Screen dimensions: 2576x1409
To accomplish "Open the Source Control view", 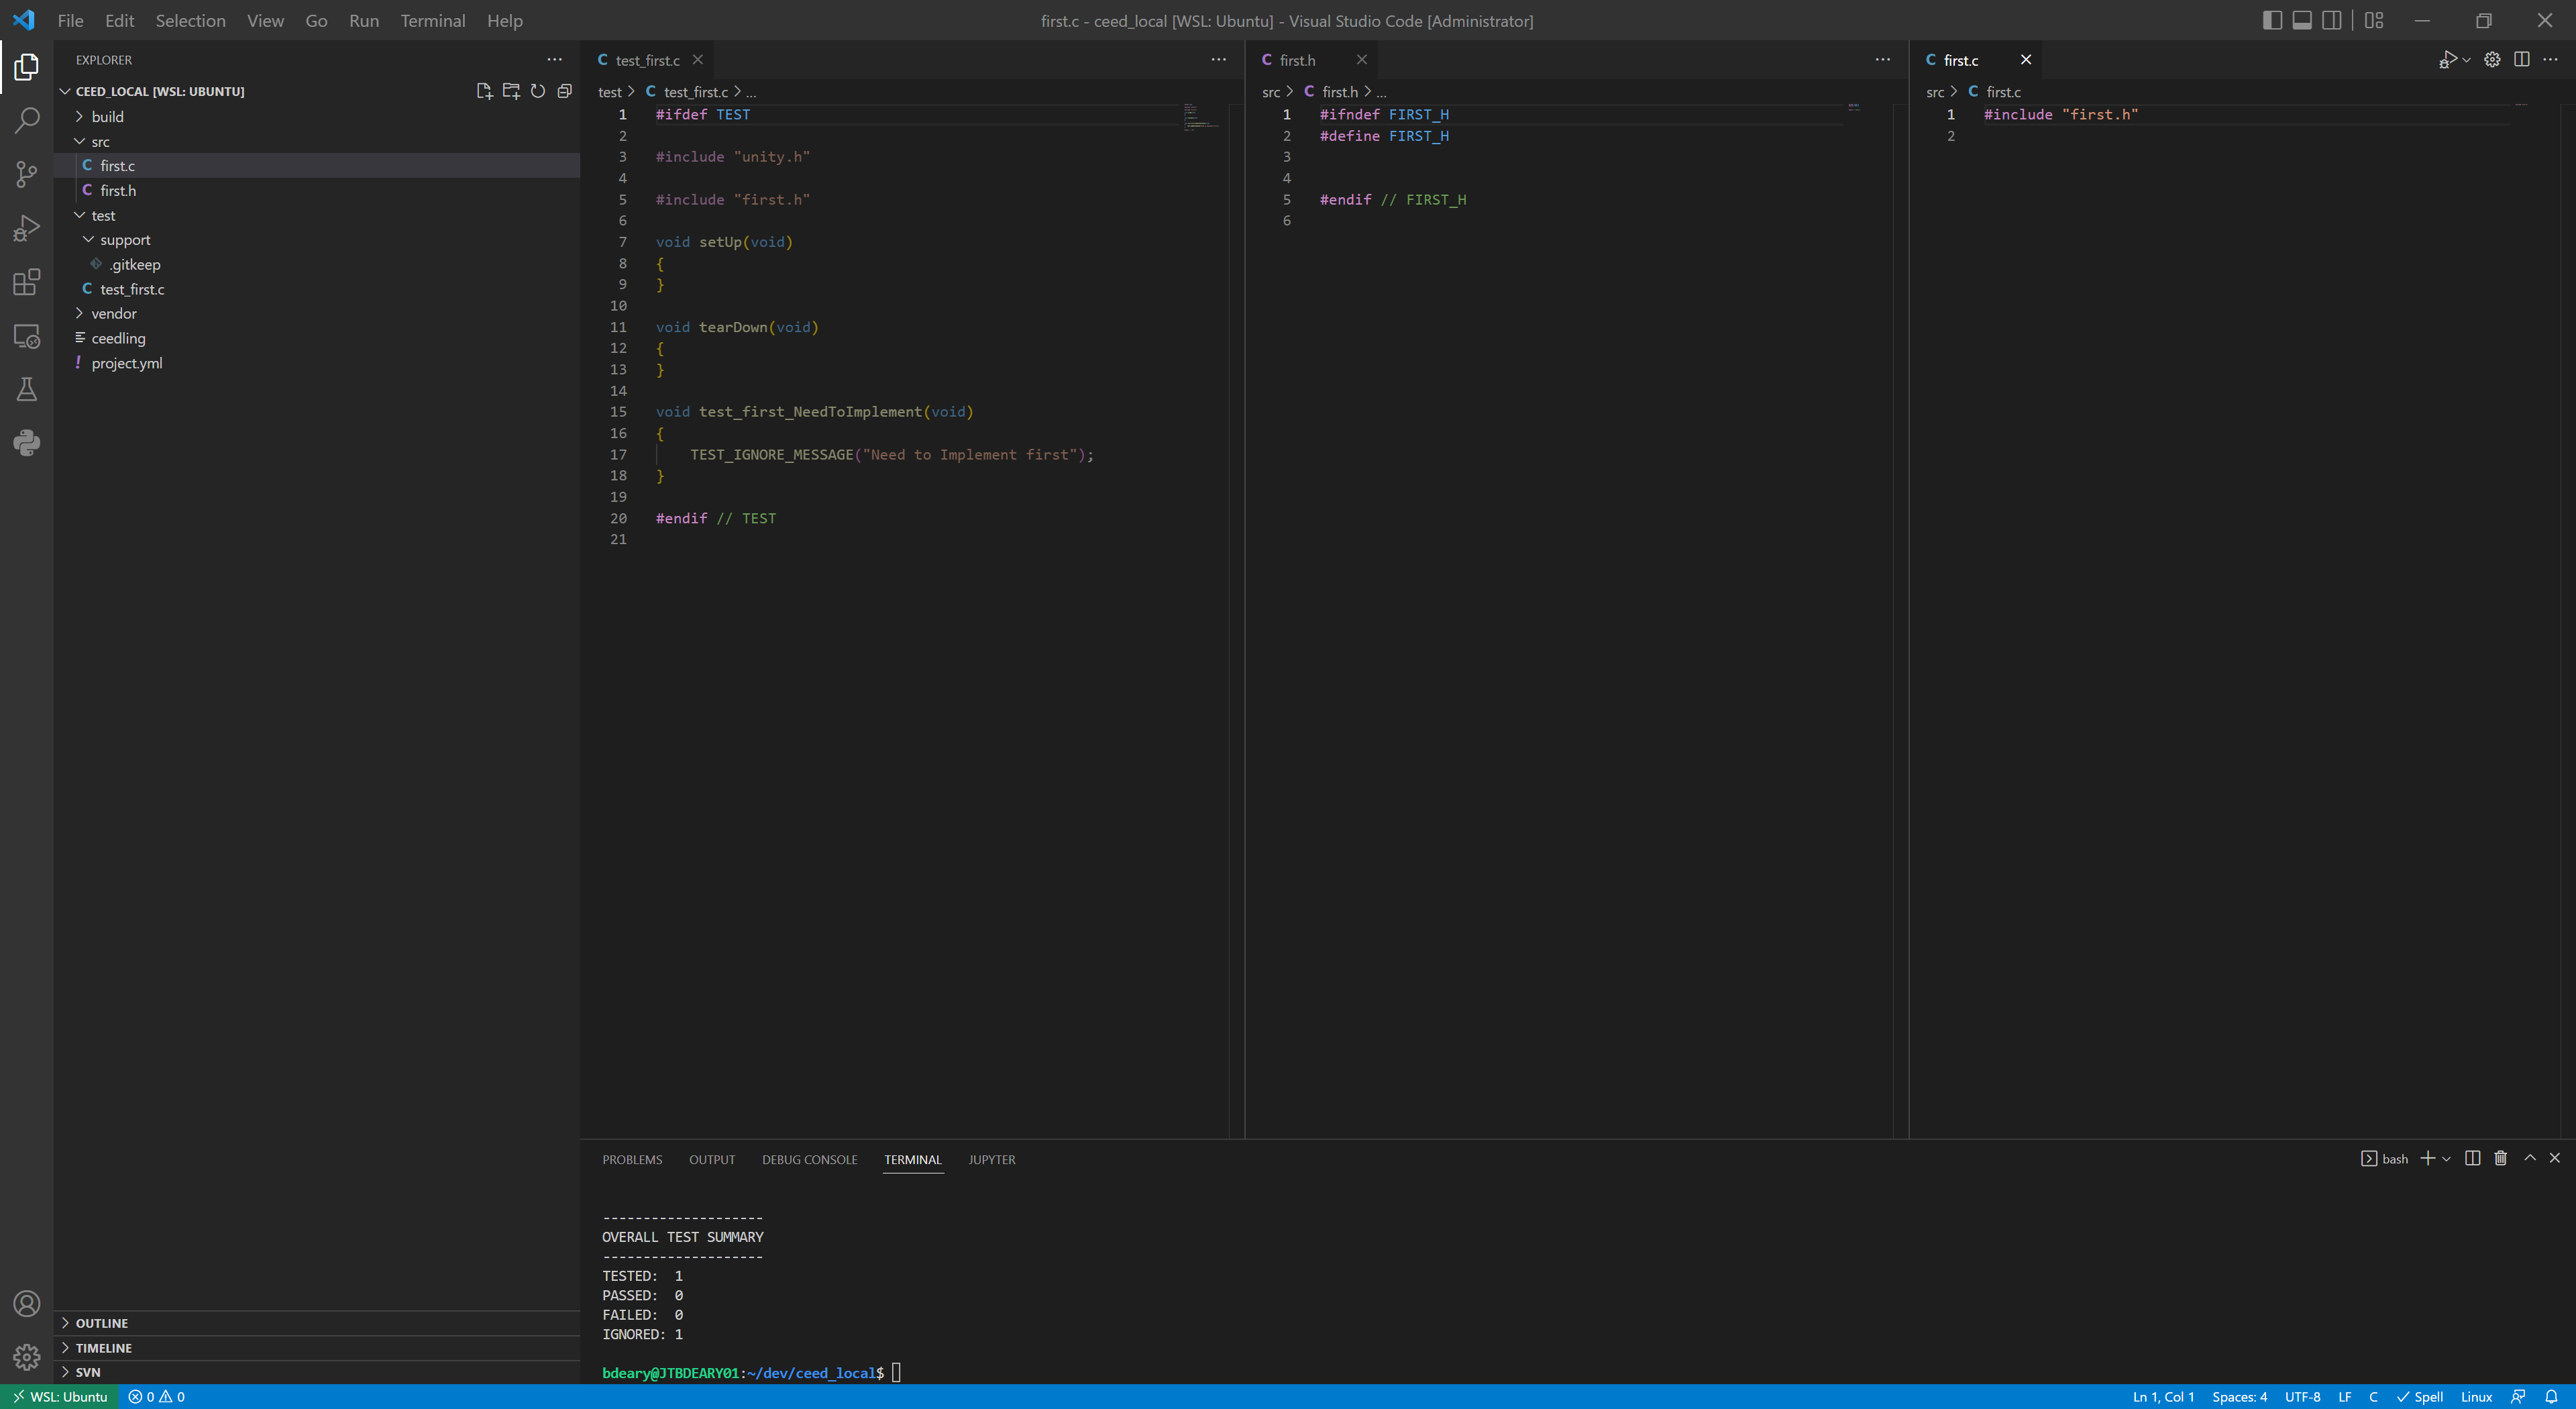I will click(x=27, y=174).
